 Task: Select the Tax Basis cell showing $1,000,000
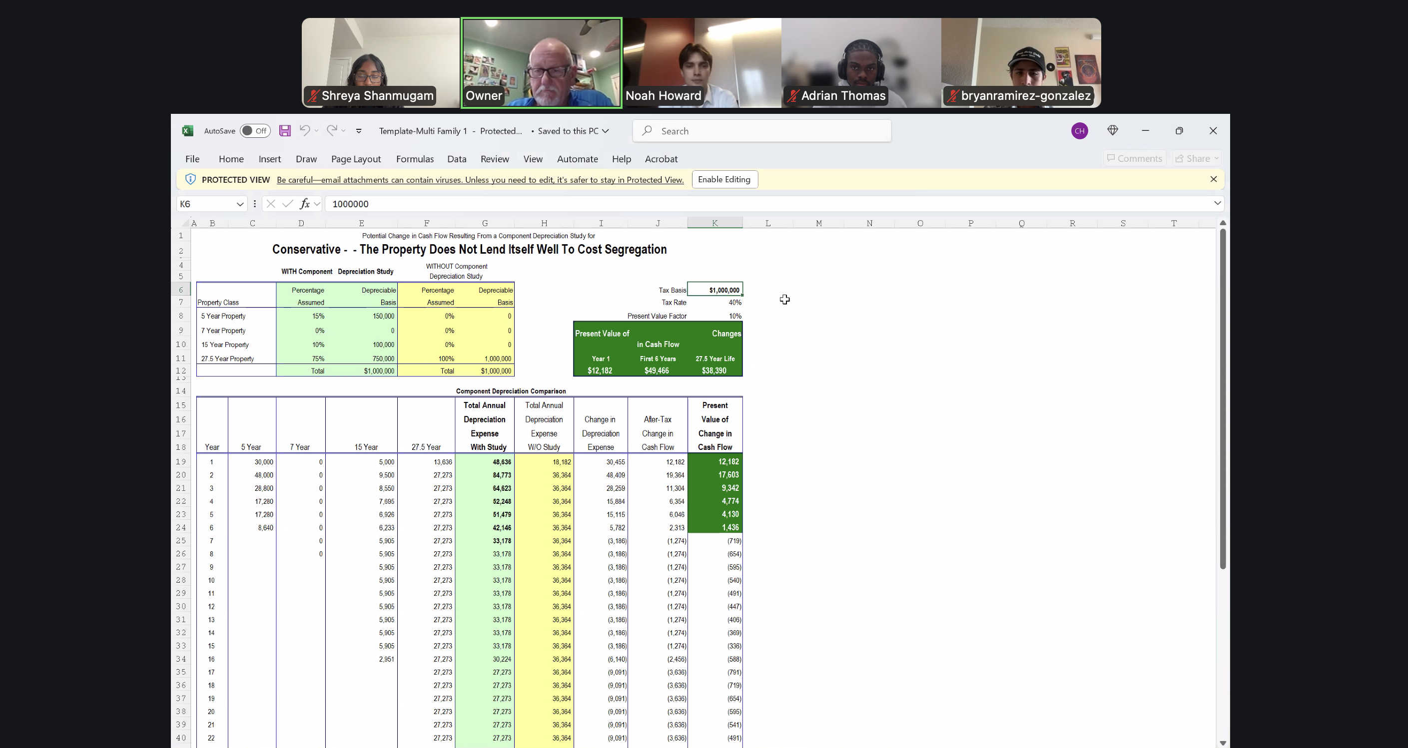click(715, 290)
